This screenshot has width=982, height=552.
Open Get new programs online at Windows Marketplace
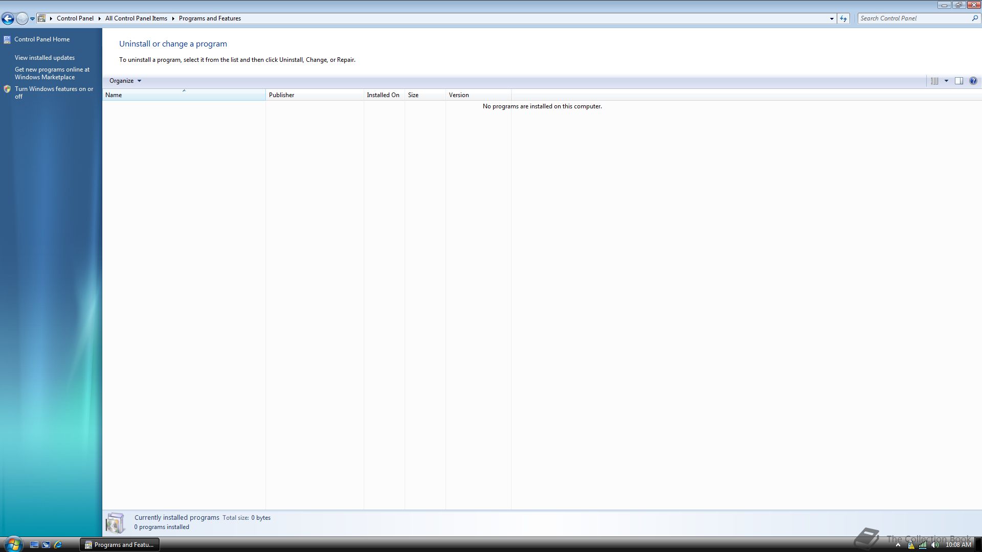click(x=52, y=73)
